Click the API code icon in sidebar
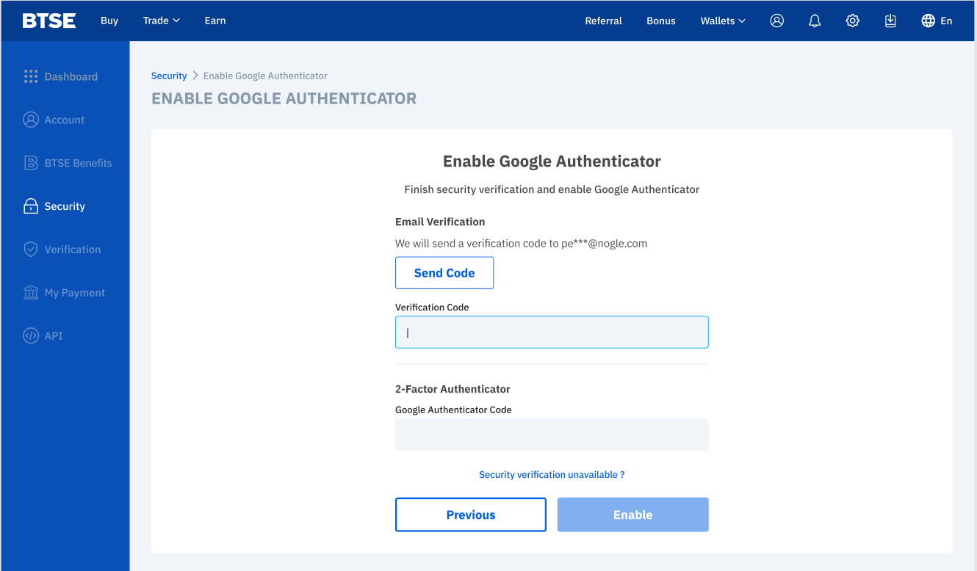The height and width of the screenshot is (571, 977). [x=30, y=336]
